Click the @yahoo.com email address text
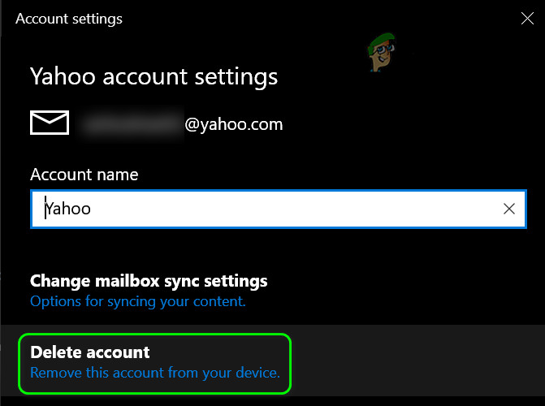 [233, 124]
